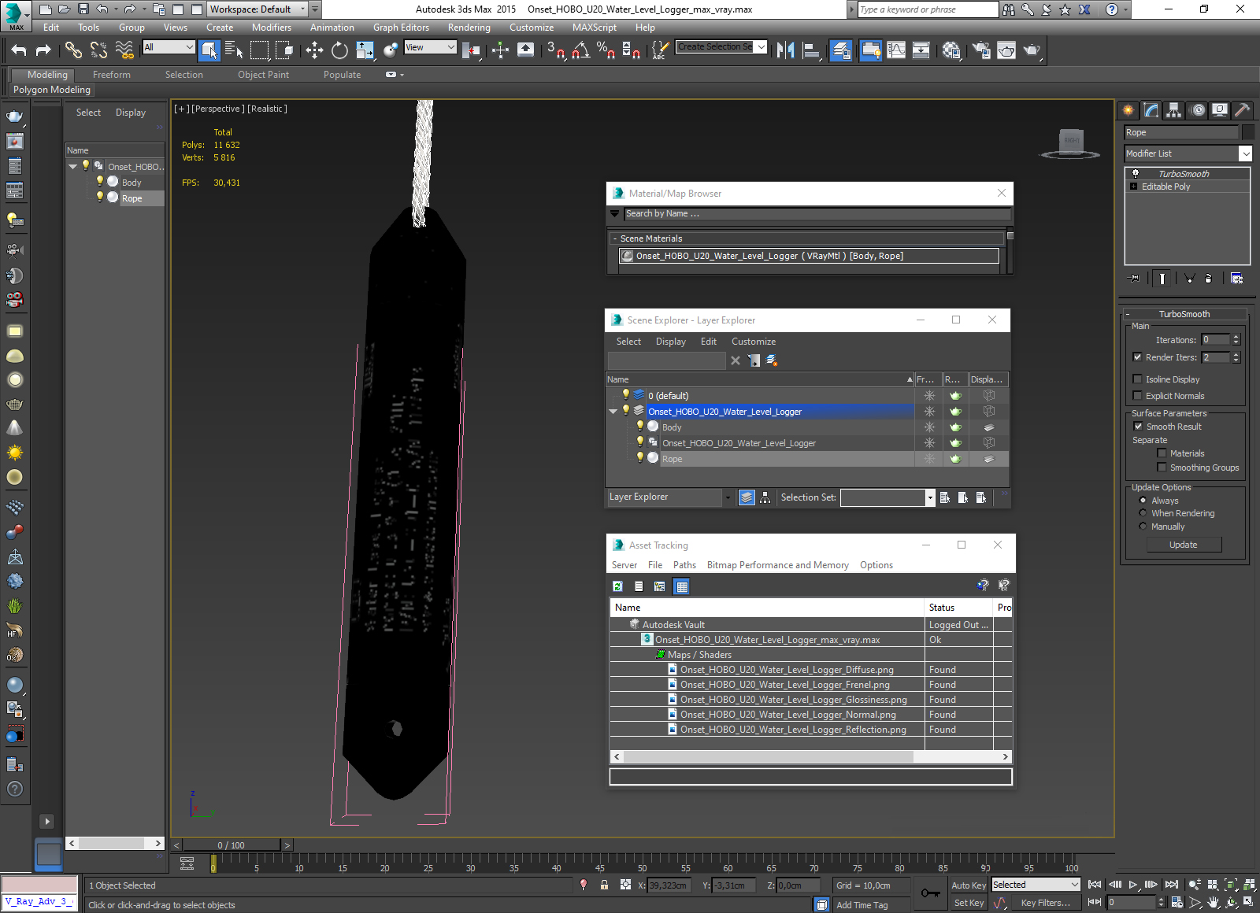Open the Key Filters dialog
The width and height of the screenshot is (1260, 913).
[1045, 903]
